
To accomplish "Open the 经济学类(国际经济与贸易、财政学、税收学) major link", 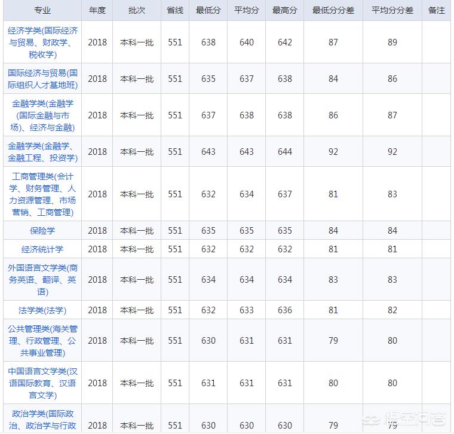I will tap(42, 42).
